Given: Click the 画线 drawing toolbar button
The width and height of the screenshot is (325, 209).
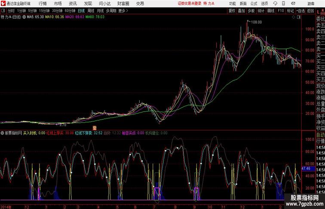Looking at the screenshot, I should click(x=271, y=11).
